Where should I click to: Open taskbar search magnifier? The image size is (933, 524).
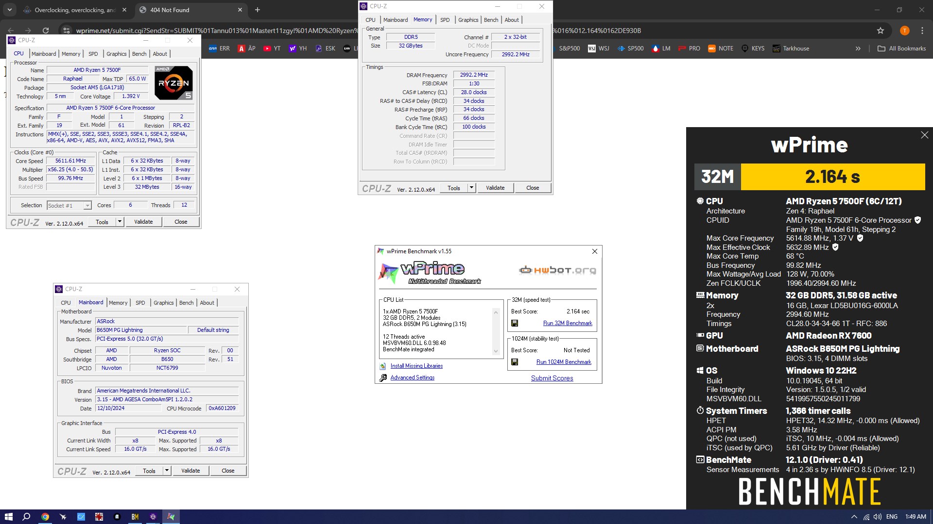click(26, 517)
